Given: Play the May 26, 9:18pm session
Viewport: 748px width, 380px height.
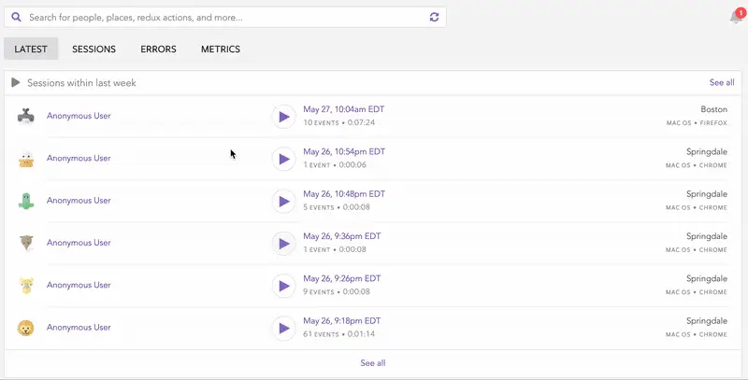Looking at the screenshot, I should 283,328.
